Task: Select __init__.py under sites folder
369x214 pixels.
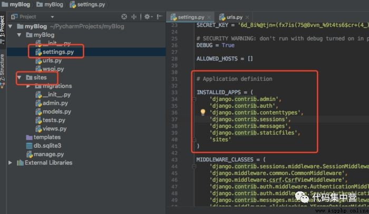Action: 53,95
